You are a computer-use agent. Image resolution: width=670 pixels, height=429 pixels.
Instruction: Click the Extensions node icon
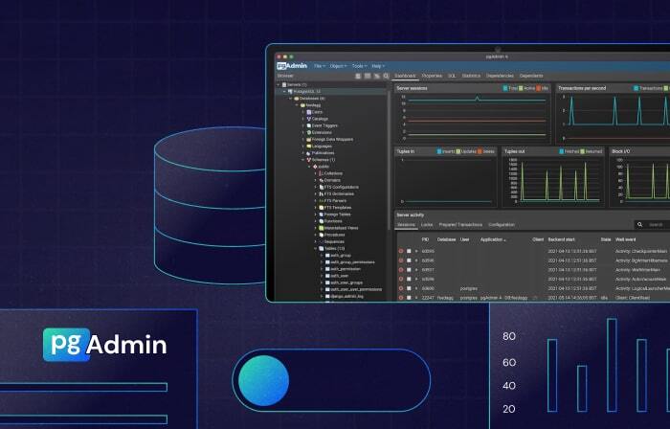pyautogui.click(x=308, y=132)
